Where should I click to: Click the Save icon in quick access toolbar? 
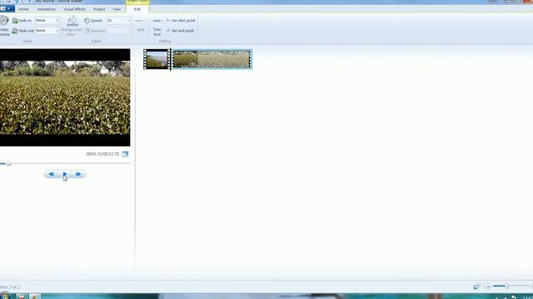click(8, 2)
